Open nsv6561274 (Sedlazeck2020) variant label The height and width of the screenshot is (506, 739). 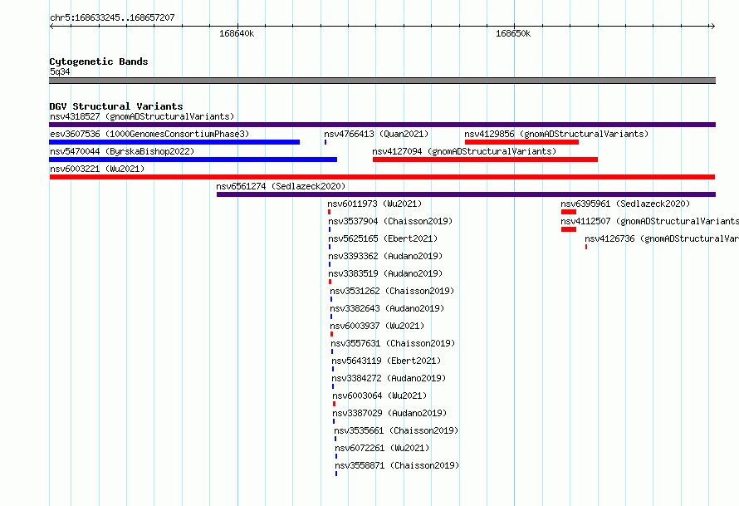pos(281,186)
